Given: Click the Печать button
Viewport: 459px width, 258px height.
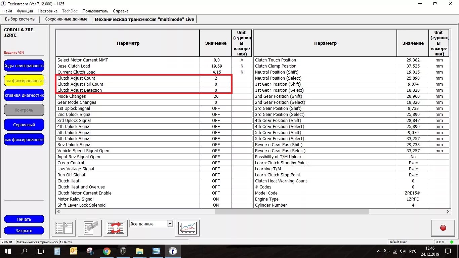Looking at the screenshot, I should [x=24, y=219].
